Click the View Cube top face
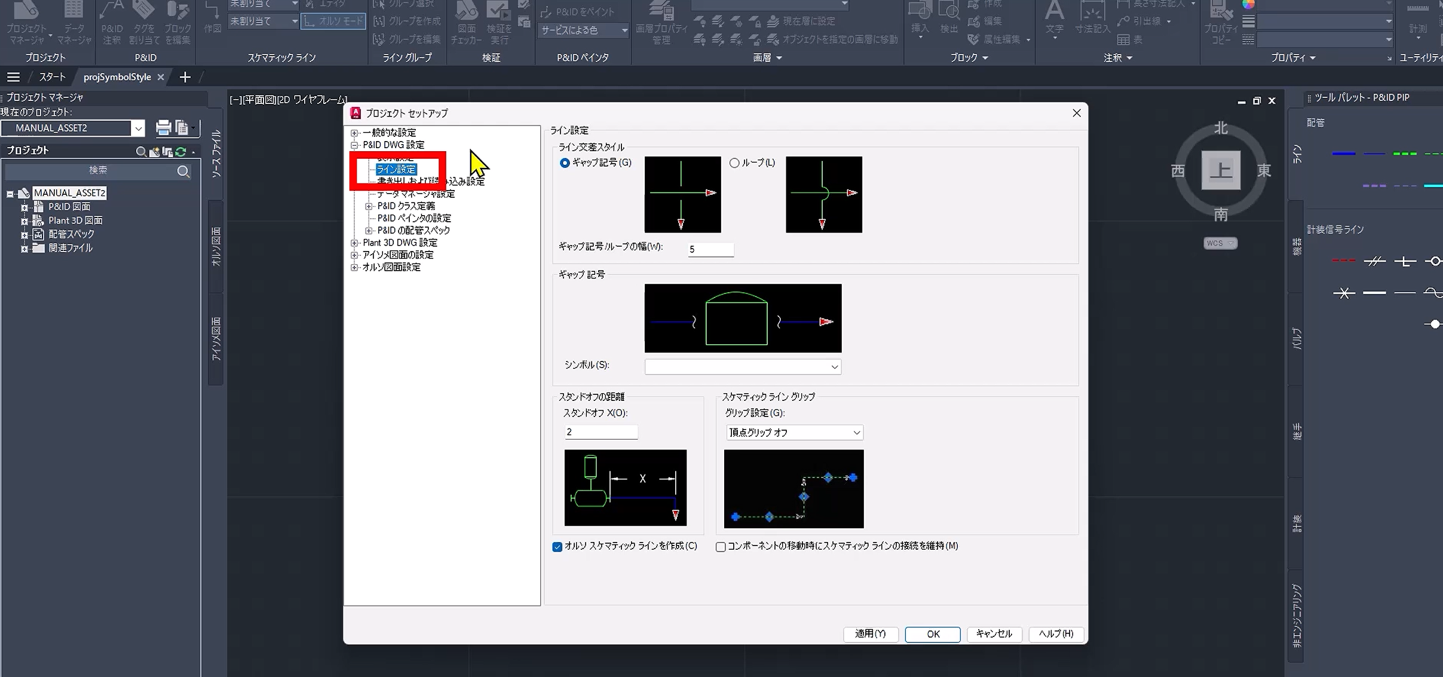The image size is (1443, 677). point(1220,170)
